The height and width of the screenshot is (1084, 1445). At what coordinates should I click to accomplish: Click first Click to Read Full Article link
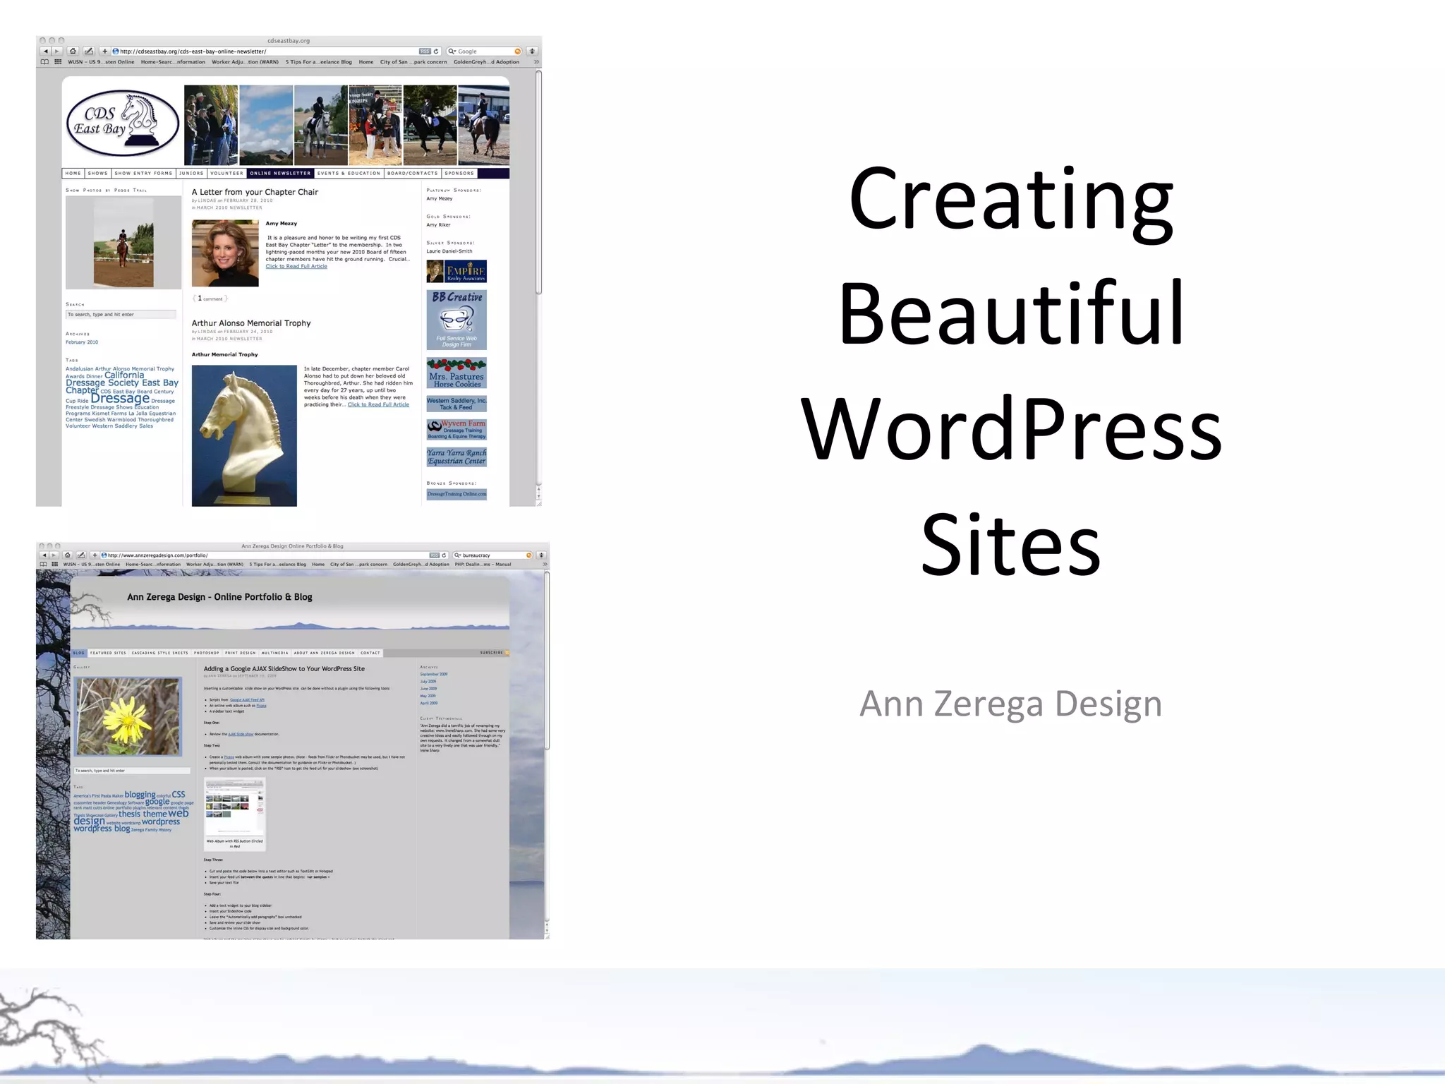[296, 266]
